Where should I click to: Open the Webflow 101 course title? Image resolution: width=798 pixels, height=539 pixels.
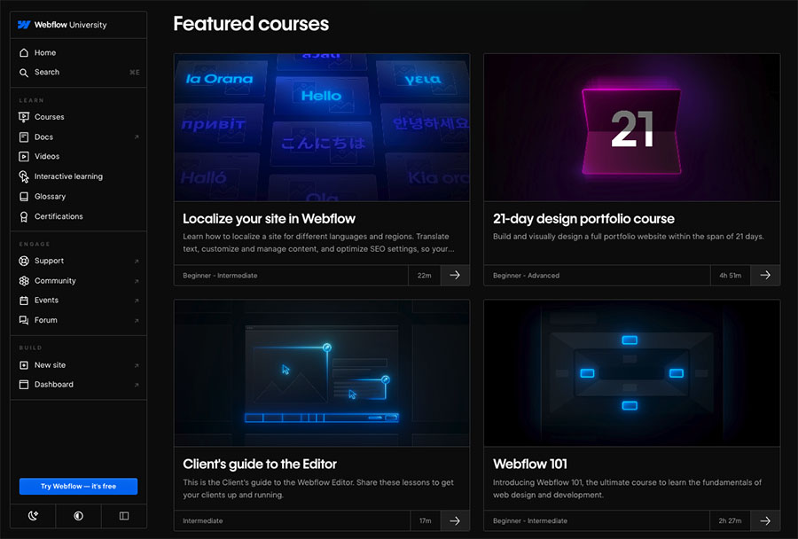(530, 465)
